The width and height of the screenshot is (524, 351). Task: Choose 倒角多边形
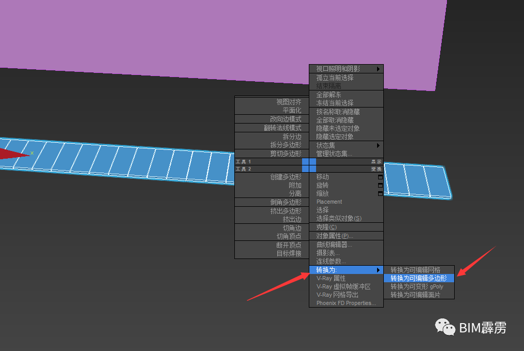(272, 202)
